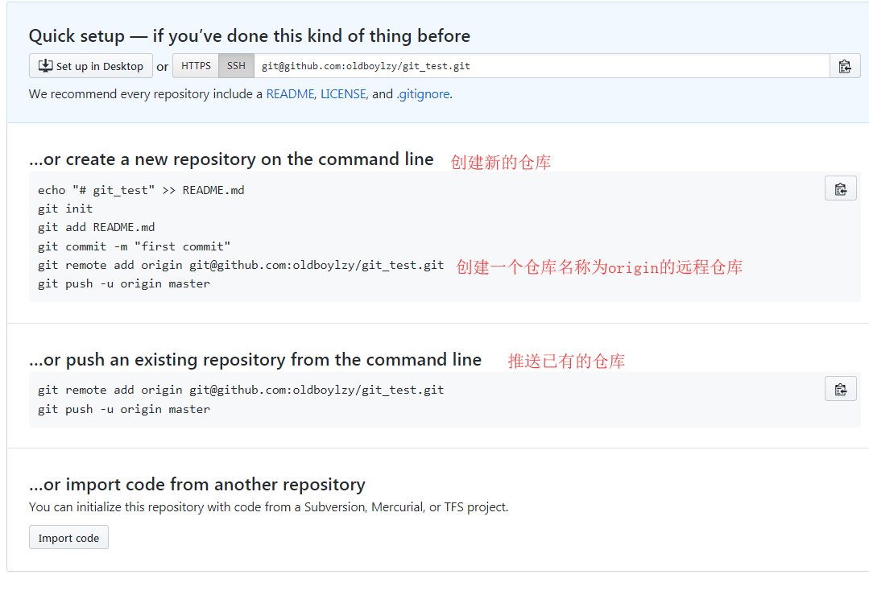The image size is (869, 591).
Task: Click the git add README.md line
Action: pos(96,227)
